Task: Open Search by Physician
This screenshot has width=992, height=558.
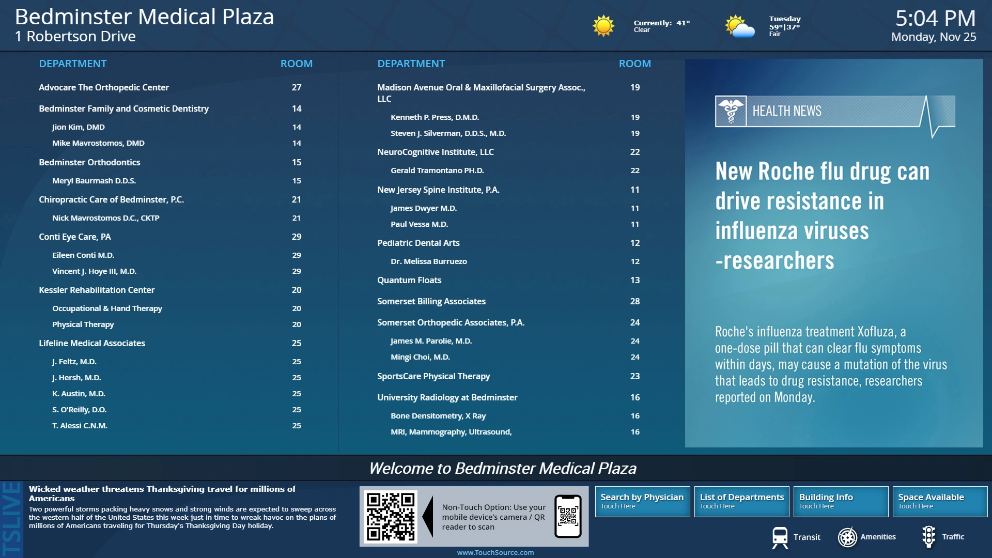Action: (642, 501)
